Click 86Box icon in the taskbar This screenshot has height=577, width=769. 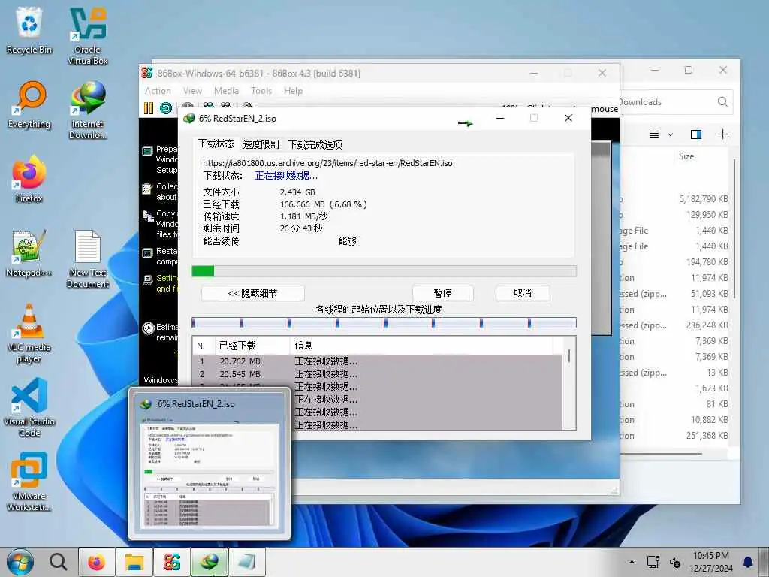coord(172,562)
